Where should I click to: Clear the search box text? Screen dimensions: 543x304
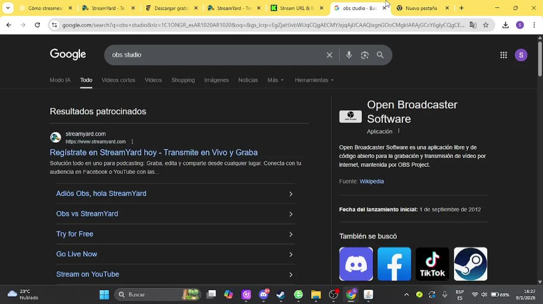(329, 55)
